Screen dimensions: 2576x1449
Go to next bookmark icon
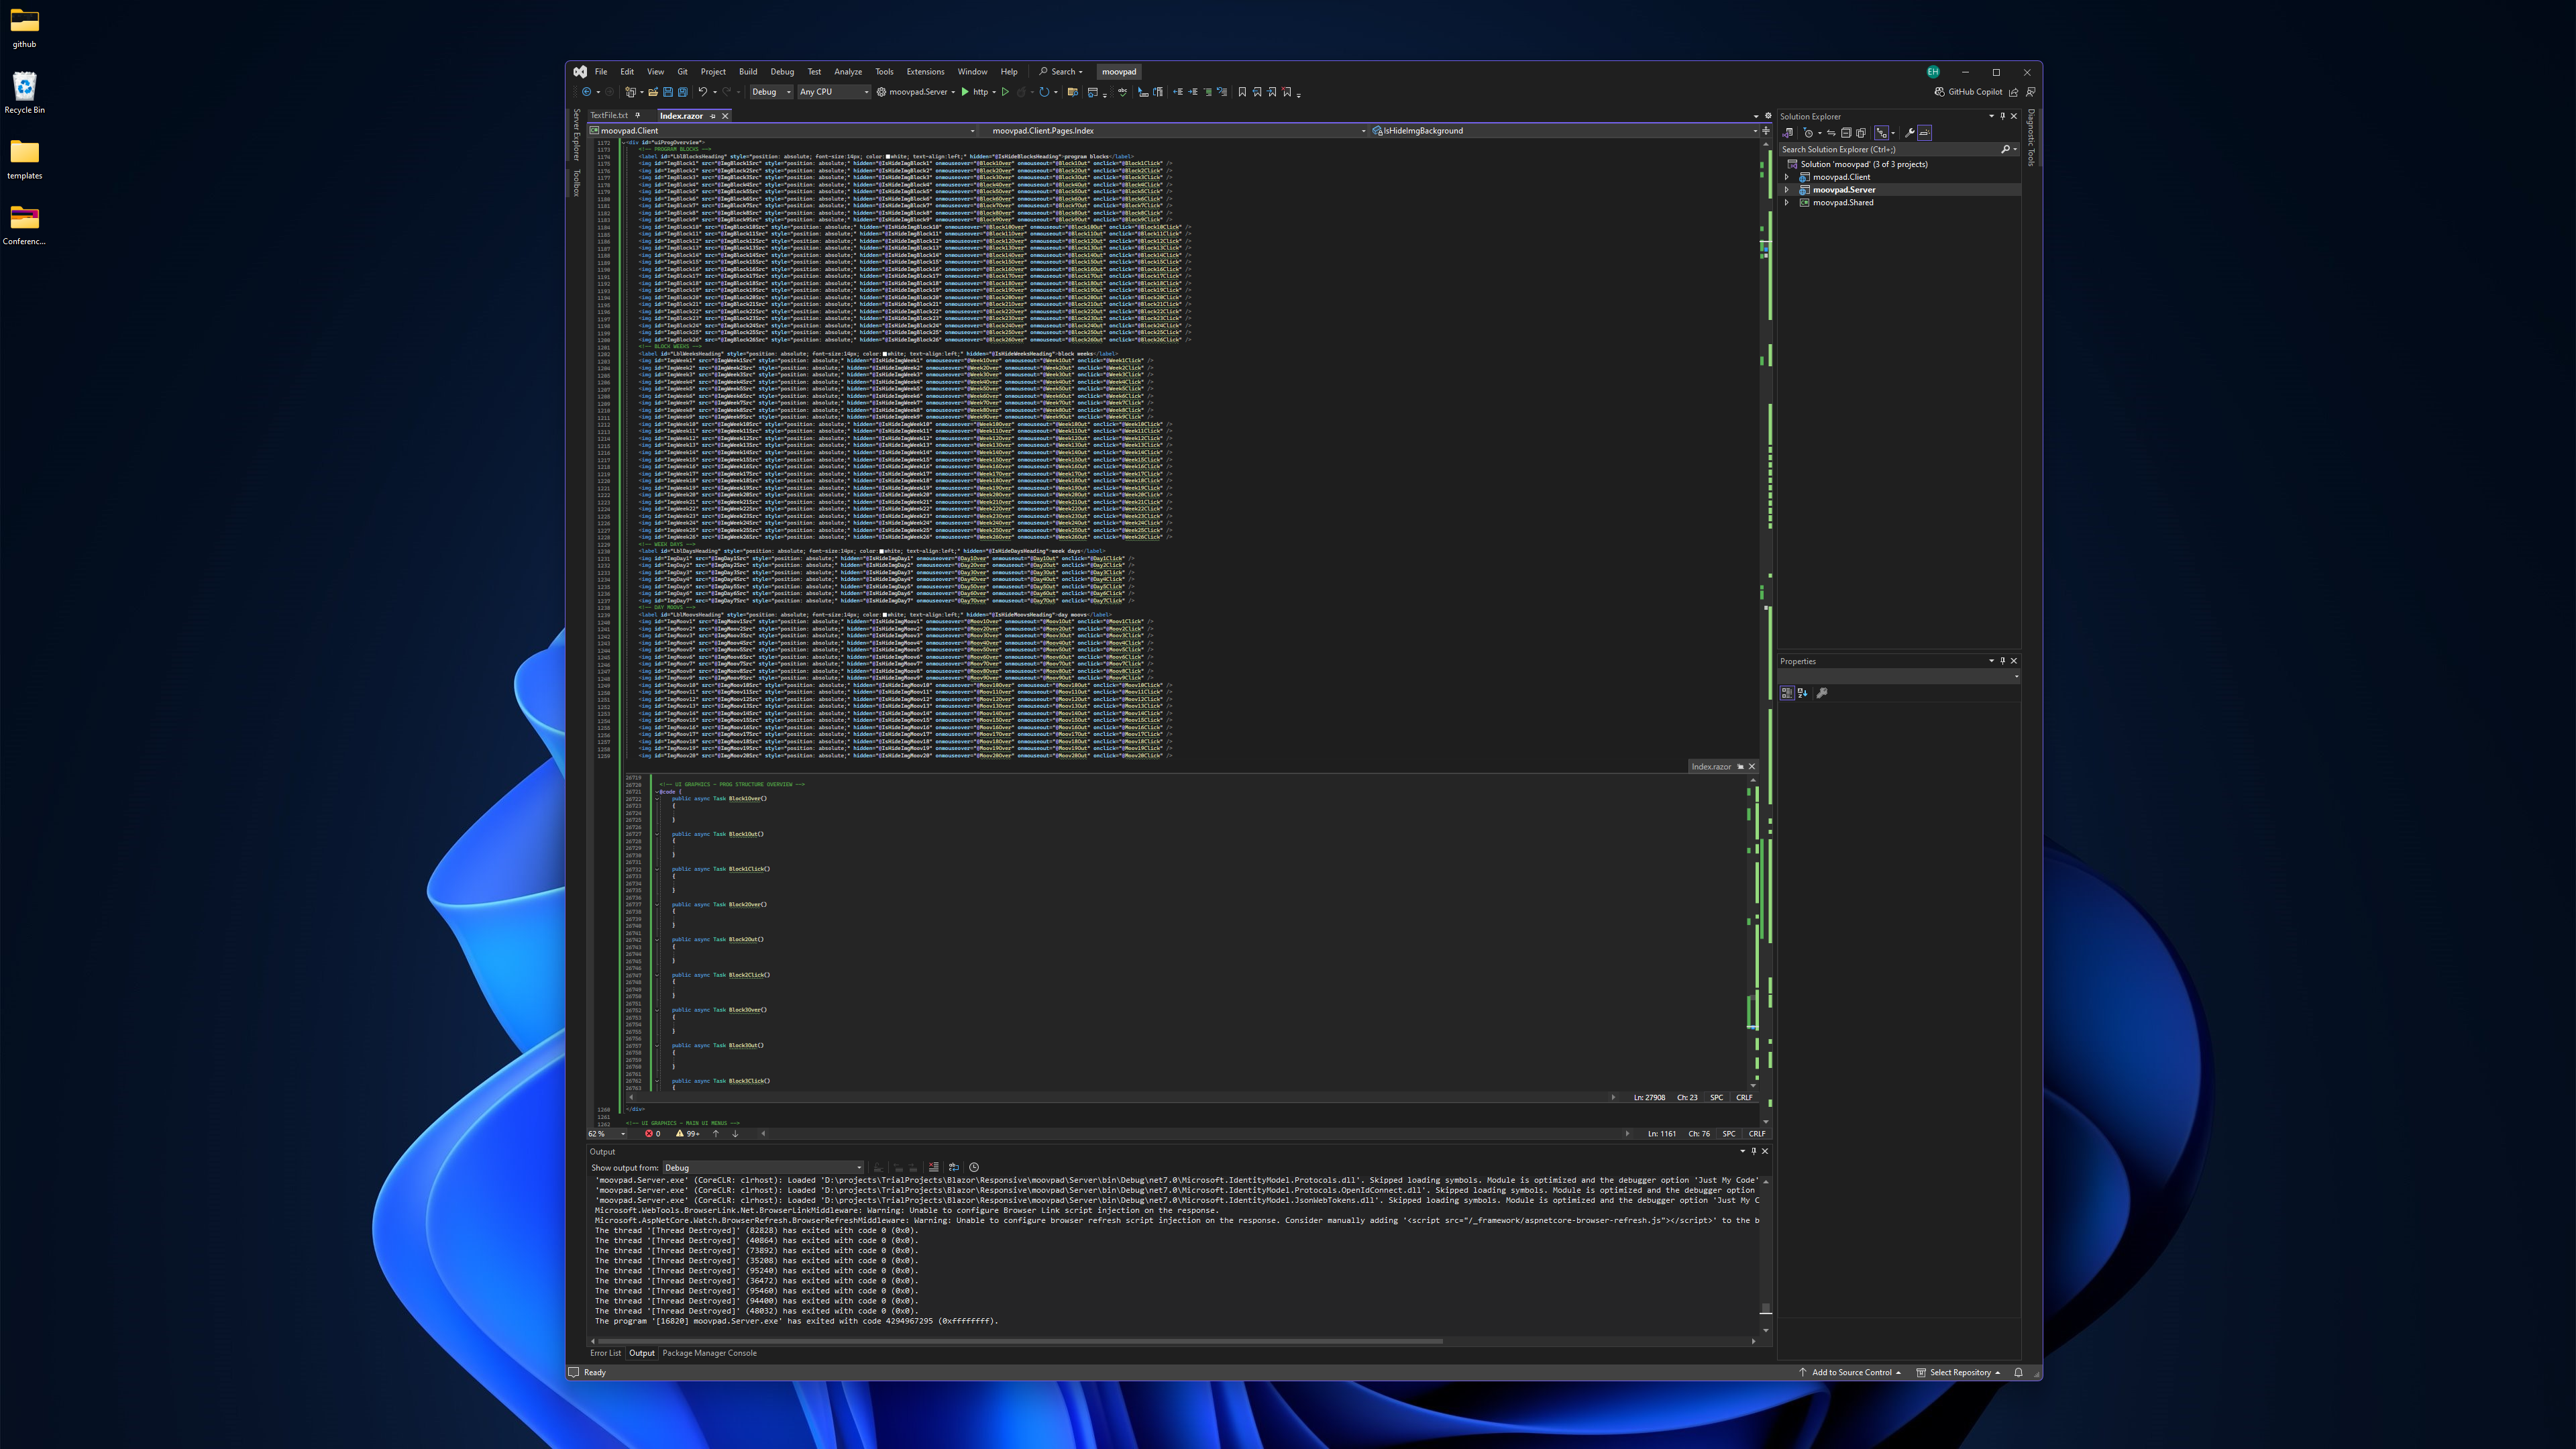click(x=1272, y=92)
